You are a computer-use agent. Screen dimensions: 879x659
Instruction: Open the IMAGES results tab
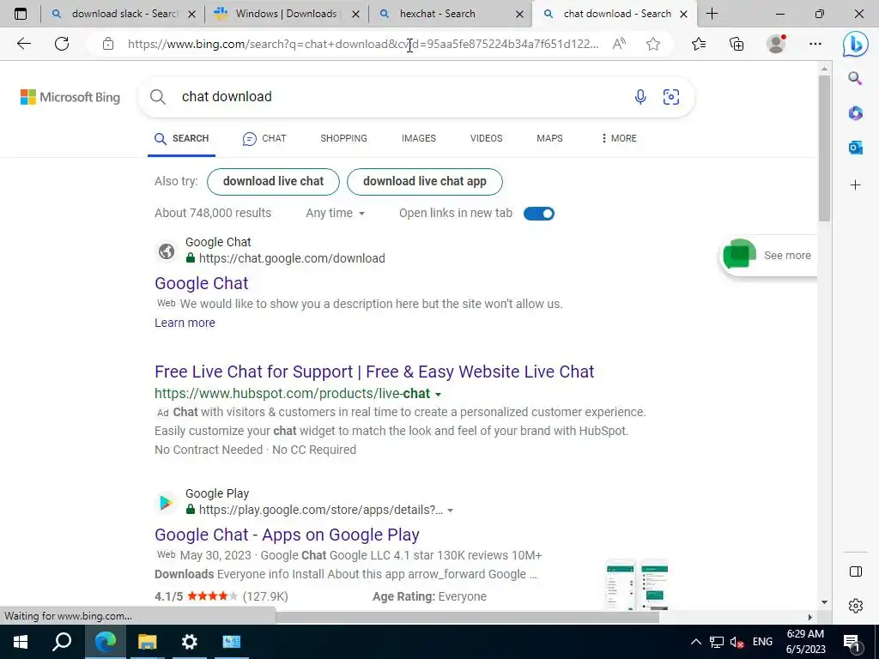coord(419,138)
